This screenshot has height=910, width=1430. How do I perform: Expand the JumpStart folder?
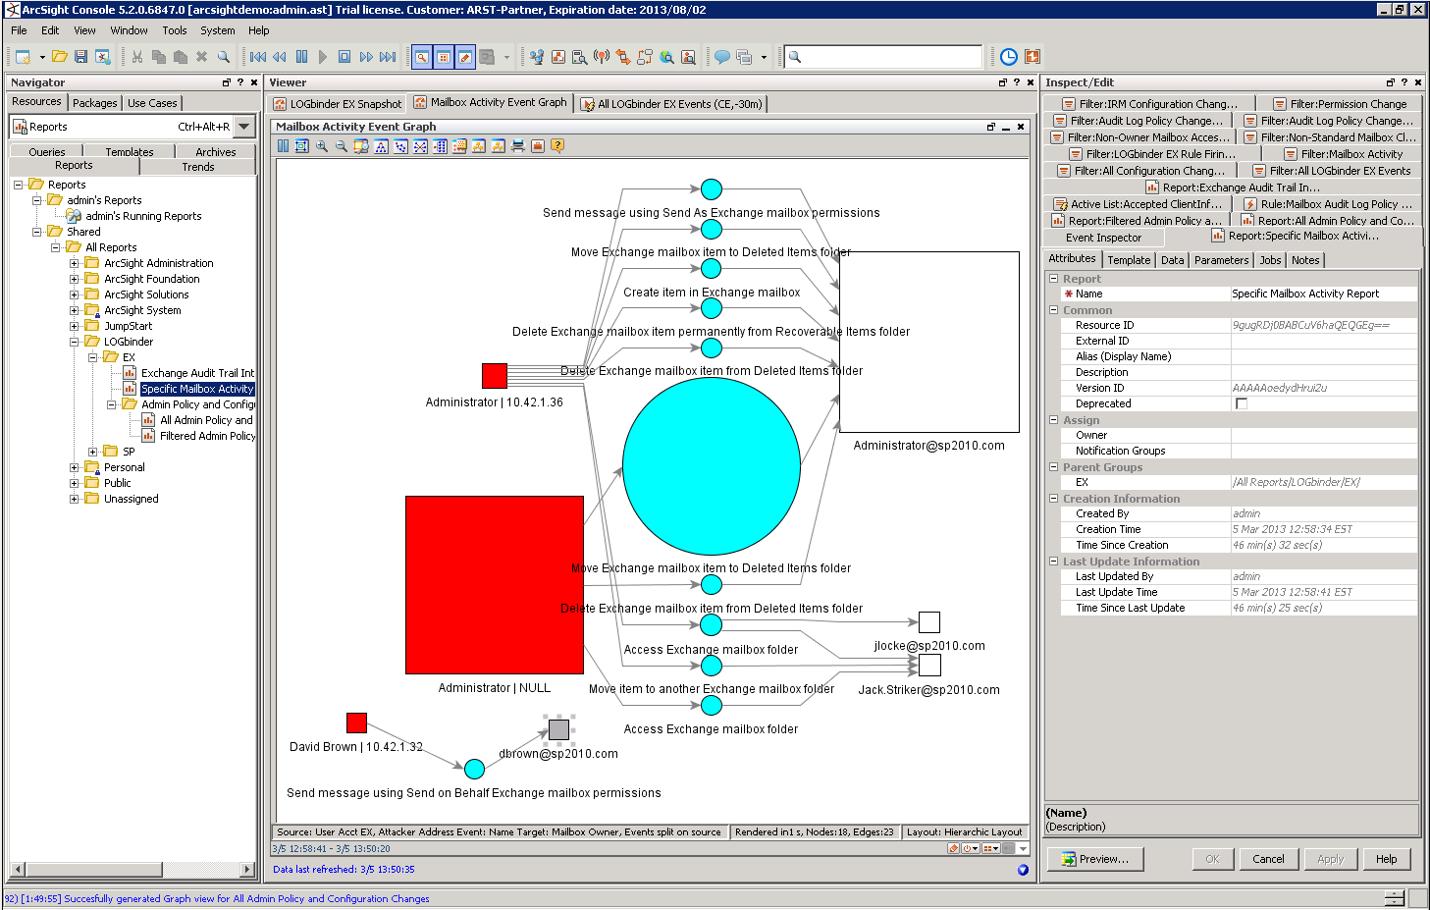[74, 326]
